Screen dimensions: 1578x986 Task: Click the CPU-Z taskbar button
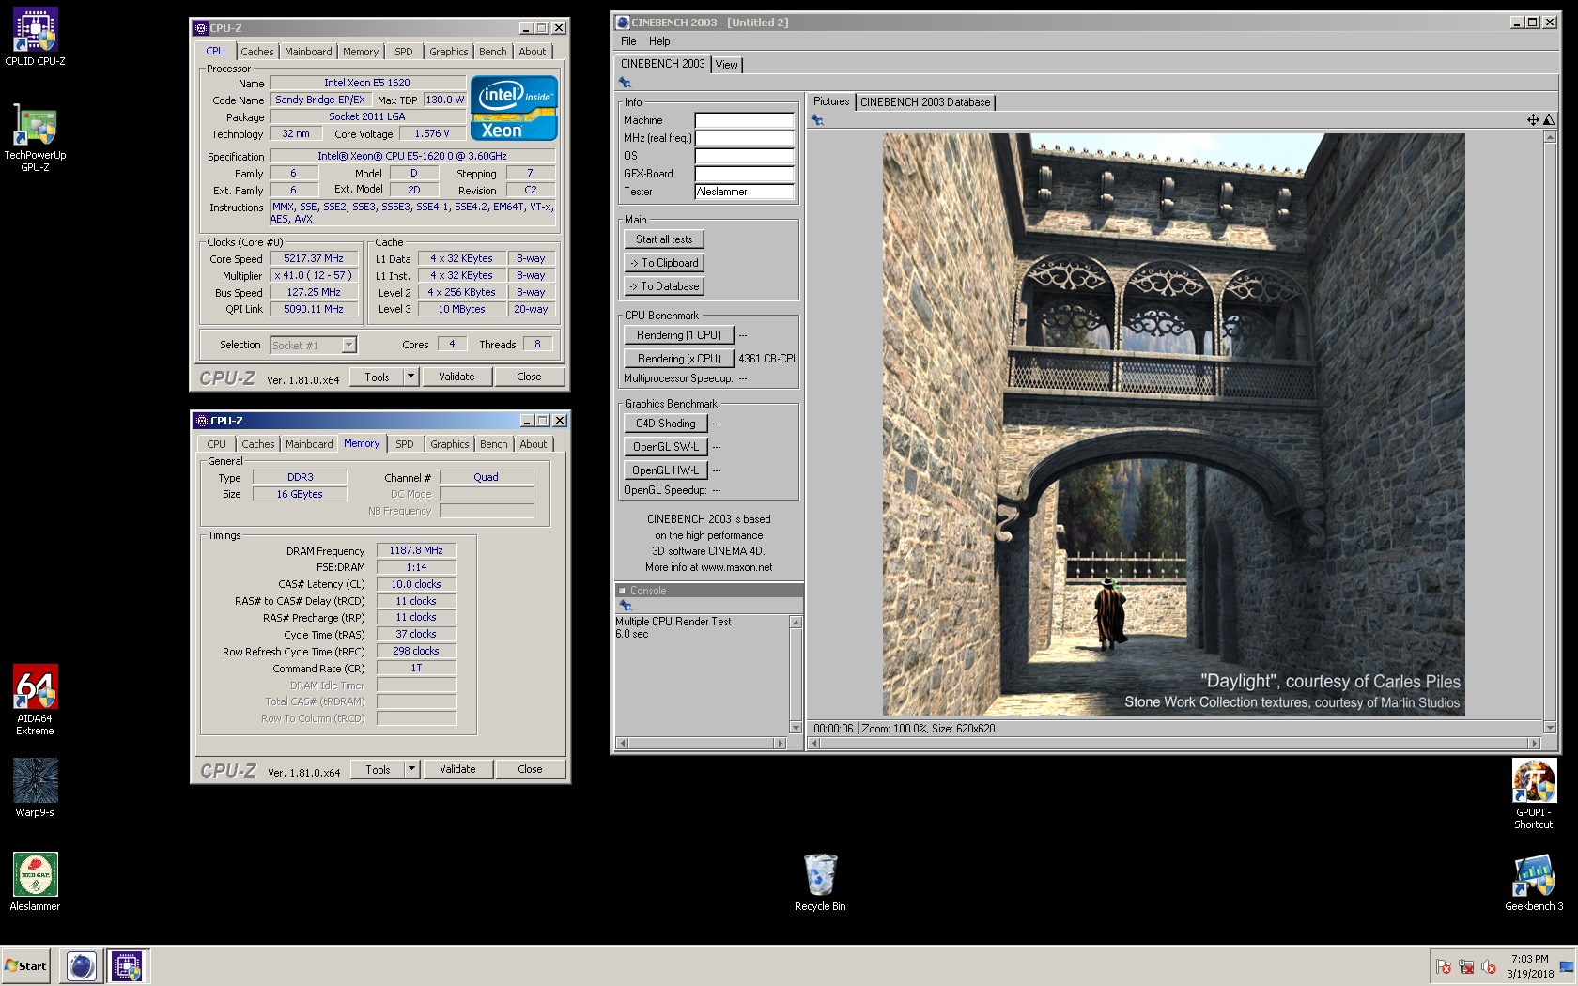tap(127, 965)
